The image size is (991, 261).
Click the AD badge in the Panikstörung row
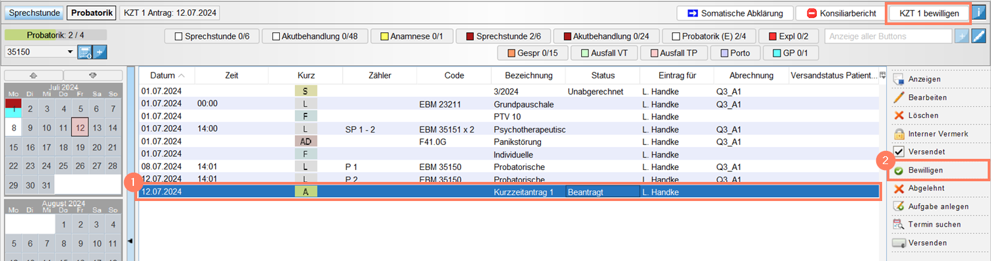click(x=305, y=141)
